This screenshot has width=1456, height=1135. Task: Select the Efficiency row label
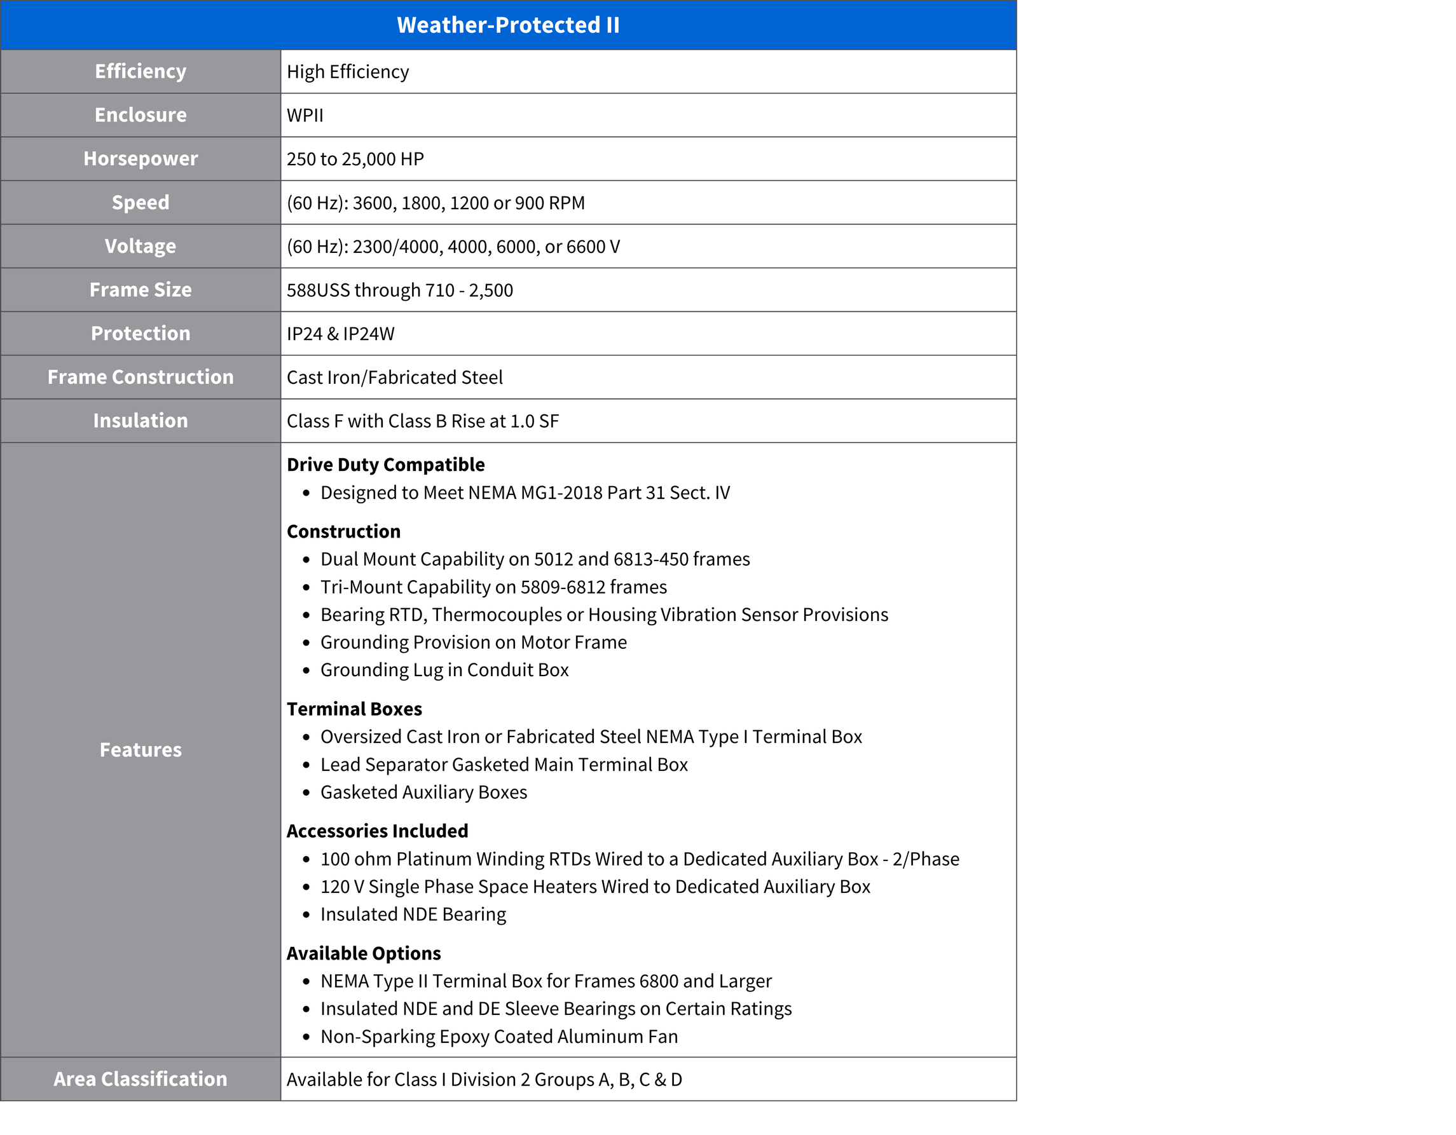point(140,71)
